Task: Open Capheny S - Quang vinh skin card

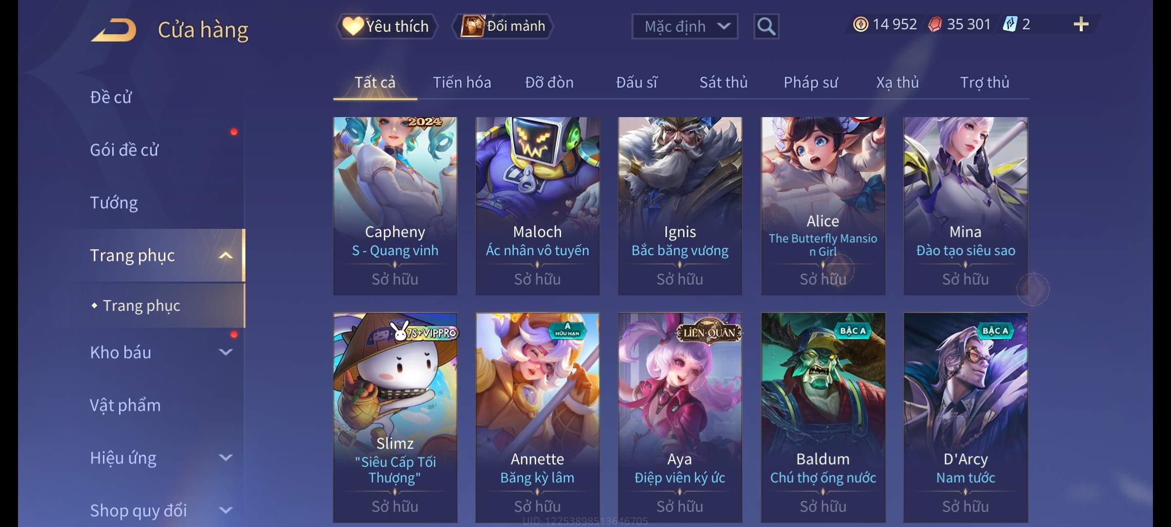Action: (x=395, y=206)
